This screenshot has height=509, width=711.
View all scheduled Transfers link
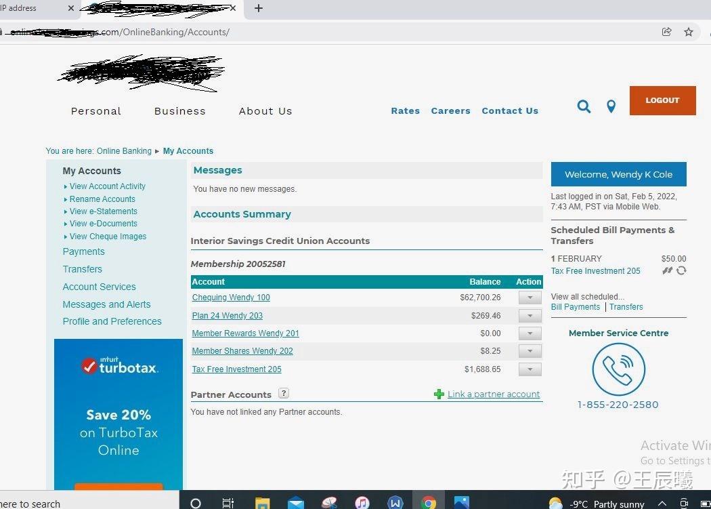click(626, 307)
